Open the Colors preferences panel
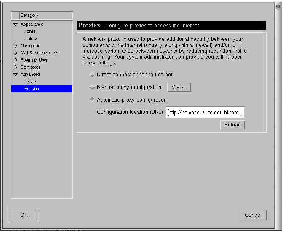 (31, 38)
